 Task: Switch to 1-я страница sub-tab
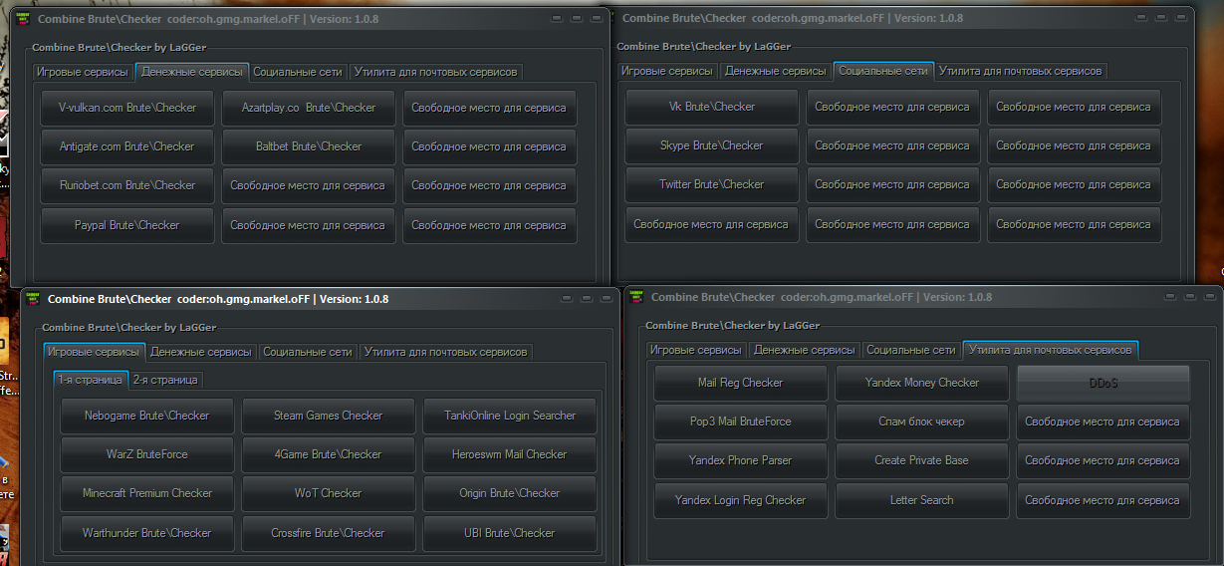91,380
